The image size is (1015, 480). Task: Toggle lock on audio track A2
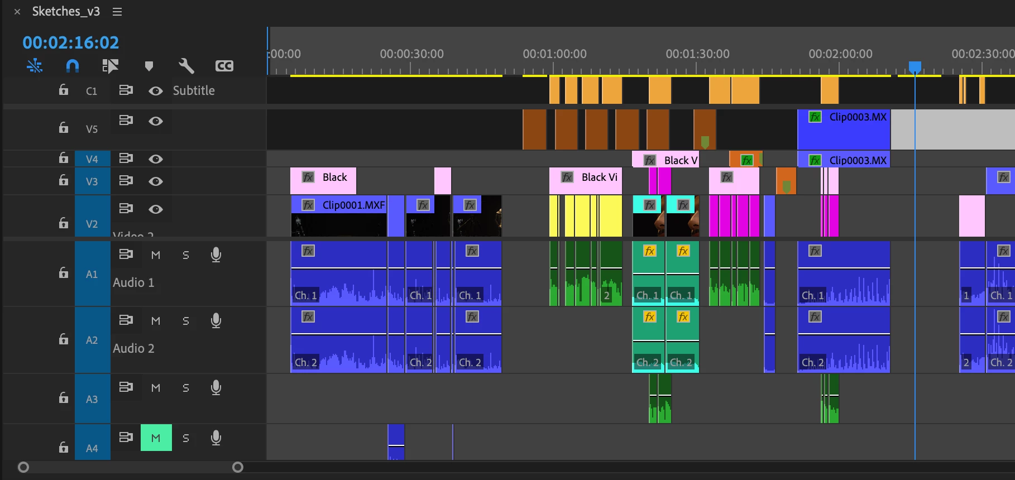point(64,339)
